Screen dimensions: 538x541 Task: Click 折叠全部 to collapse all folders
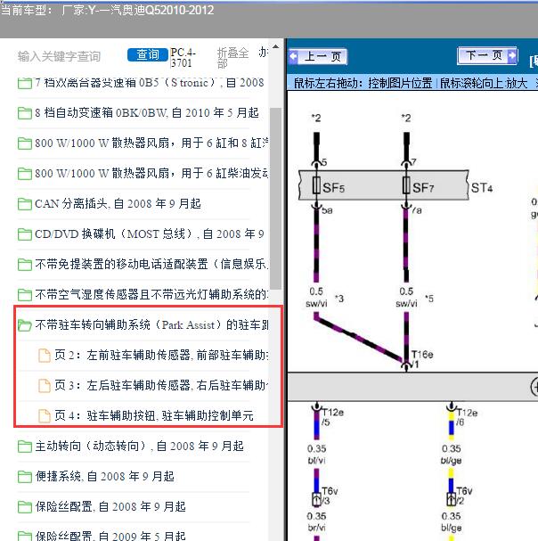[232, 58]
